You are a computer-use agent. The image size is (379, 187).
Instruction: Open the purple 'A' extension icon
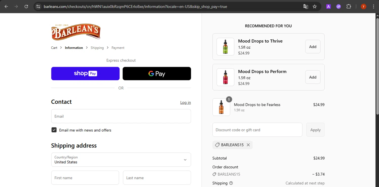[x=328, y=7]
